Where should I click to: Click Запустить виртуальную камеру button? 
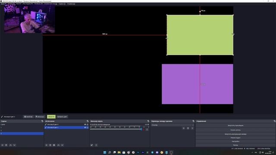pyautogui.click(x=235, y=134)
